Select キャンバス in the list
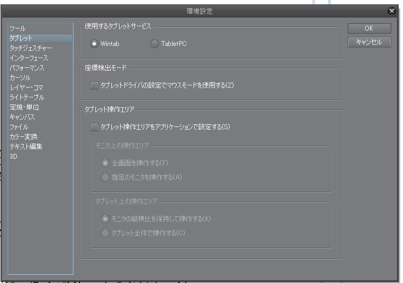This screenshot has height=283, width=403. click(x=41, y=117)
